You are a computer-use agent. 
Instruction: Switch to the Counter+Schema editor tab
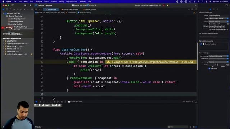[90, 9]
